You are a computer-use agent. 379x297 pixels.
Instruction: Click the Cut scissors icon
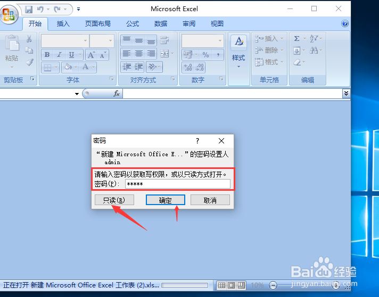(x=29, y=39)
